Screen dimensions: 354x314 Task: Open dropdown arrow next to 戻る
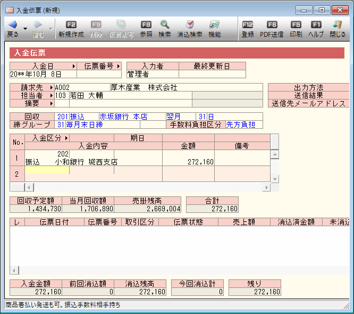point(25,29)
